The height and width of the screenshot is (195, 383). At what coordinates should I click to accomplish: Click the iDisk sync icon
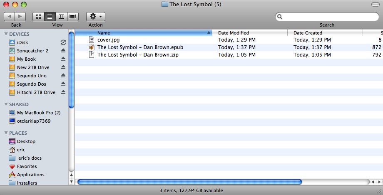pos(63,42)
